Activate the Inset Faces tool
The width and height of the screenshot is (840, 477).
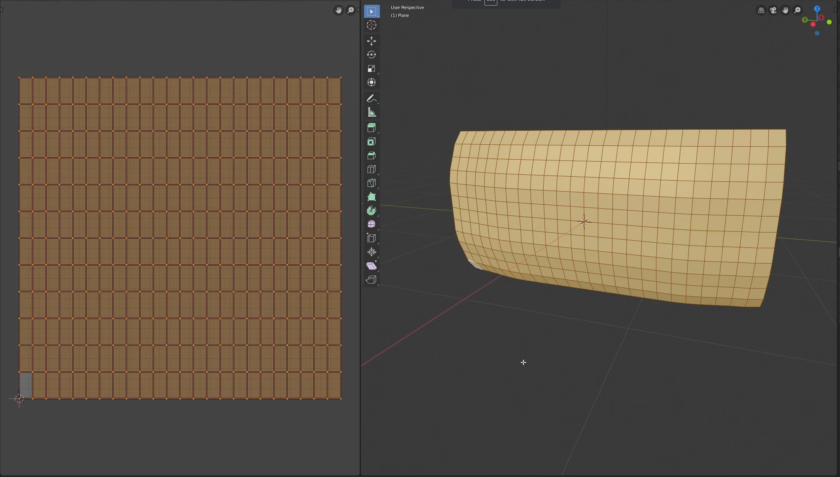[x=372, y=141]
